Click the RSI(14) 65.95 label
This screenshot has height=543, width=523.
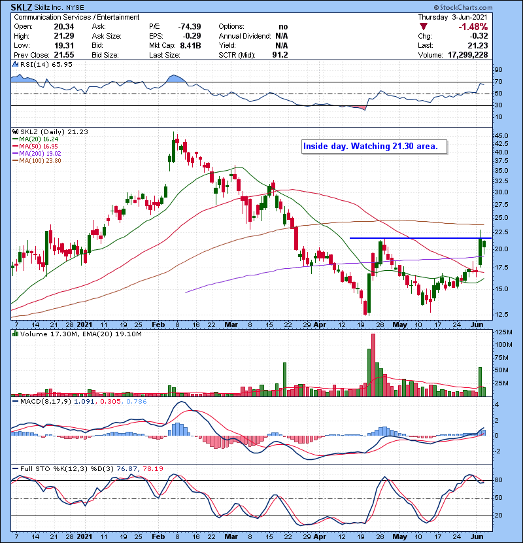click(x=46, y=64)
